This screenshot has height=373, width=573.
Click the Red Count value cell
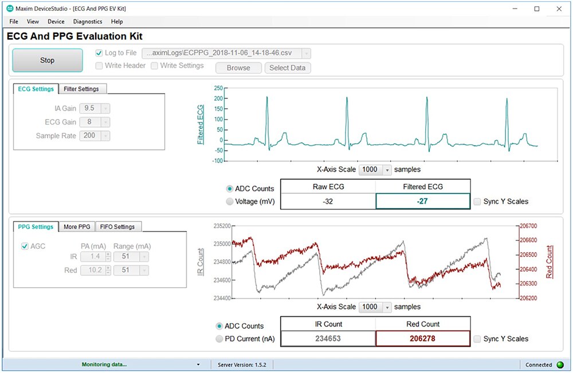(x=423, y=338)
